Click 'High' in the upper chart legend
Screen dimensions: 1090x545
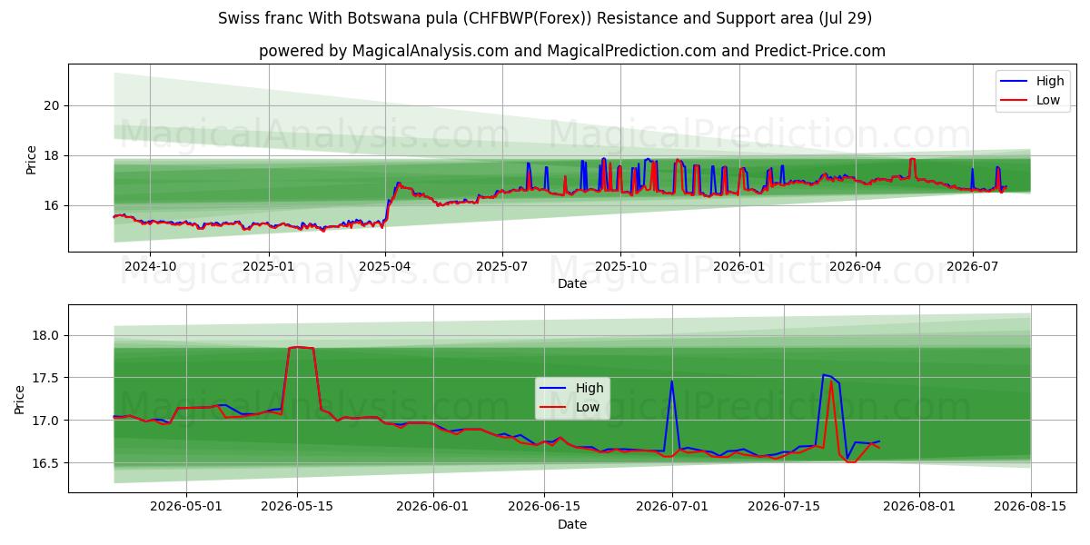click(x=1050, y=81)
